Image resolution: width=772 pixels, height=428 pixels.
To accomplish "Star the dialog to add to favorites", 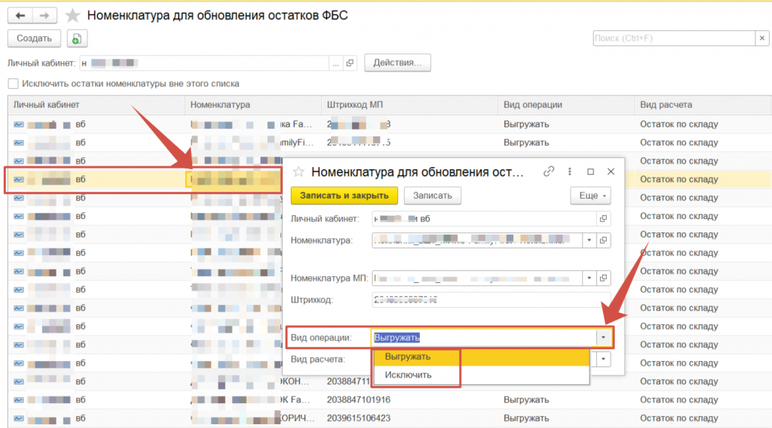I will (299, 172).
